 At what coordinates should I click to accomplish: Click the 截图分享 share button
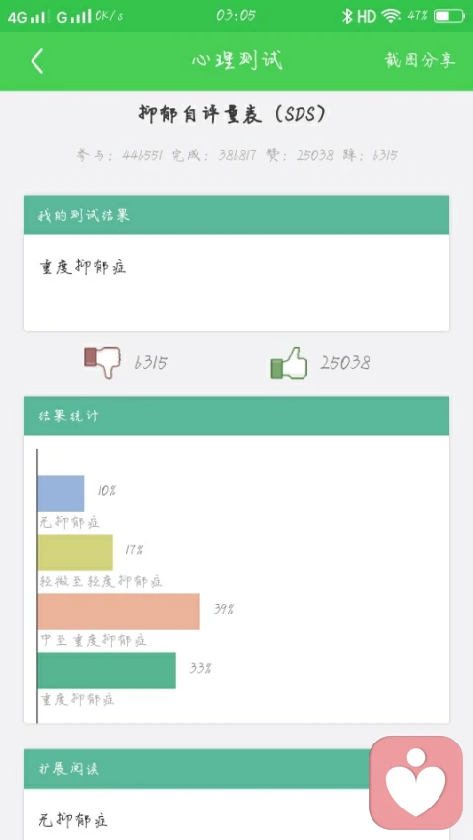pos(420,60)
